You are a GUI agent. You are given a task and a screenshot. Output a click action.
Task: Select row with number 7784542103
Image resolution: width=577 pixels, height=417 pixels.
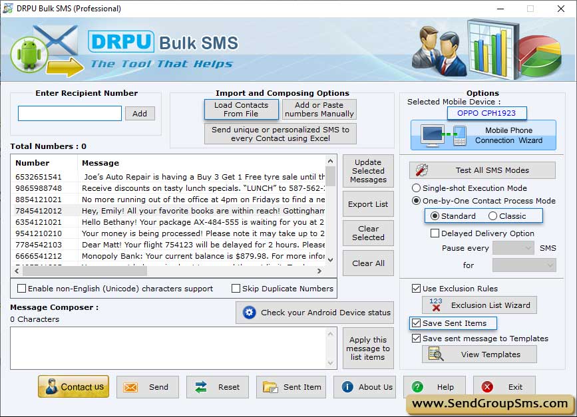tap(168, 245)
